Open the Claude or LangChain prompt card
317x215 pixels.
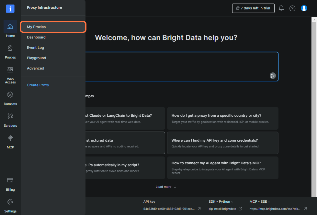pos(125,118)
